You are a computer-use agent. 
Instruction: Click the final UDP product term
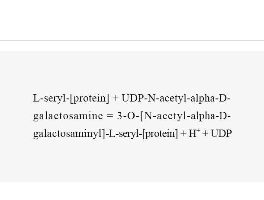(221, 133)
